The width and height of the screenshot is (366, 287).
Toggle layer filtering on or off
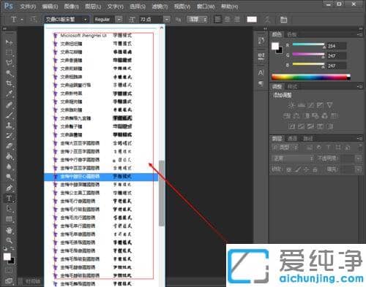click(x=360, y=147)
